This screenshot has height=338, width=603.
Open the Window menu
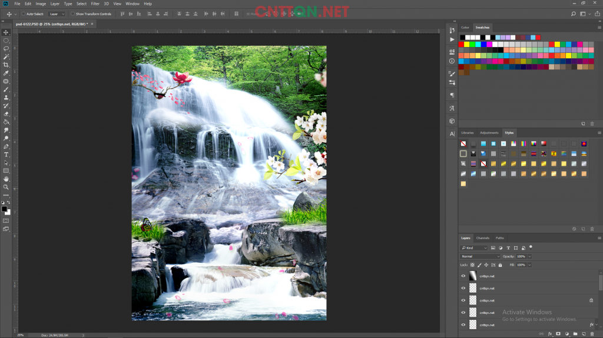click(132, 4)
